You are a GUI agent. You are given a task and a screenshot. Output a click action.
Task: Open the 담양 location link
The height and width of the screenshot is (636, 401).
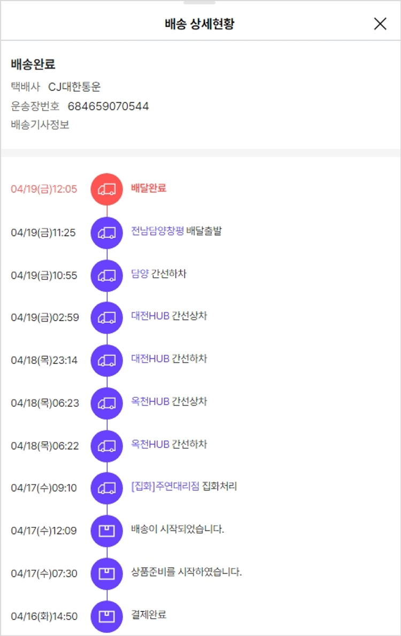point(140,274)
